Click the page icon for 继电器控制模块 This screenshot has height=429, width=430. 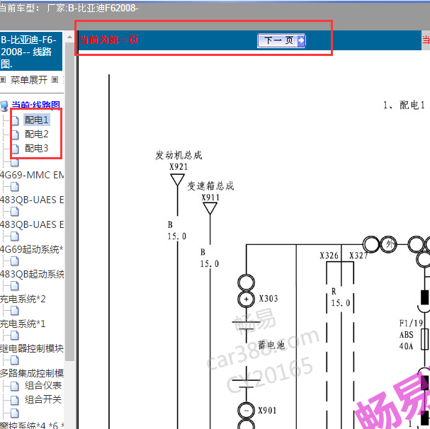(x=15, y=336)
